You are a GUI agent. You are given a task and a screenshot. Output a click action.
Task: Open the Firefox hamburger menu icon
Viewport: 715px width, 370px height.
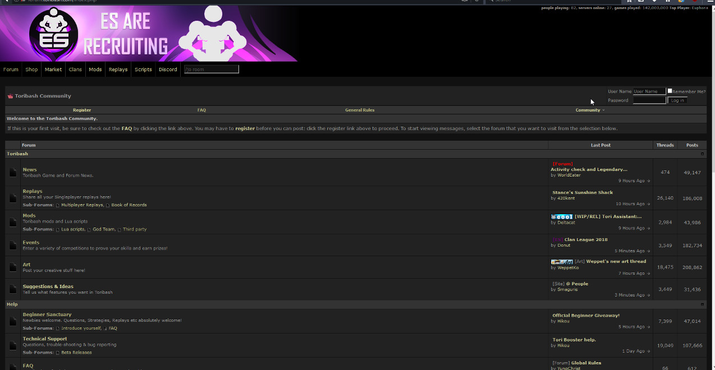pos(711,2)
